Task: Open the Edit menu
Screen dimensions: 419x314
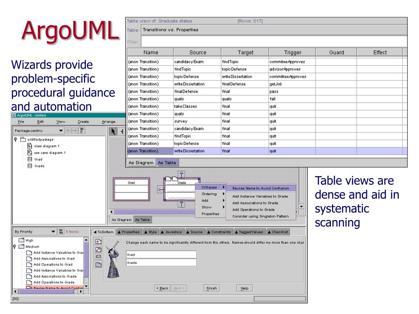Action: pyautogui.click(x=41, y=121)
